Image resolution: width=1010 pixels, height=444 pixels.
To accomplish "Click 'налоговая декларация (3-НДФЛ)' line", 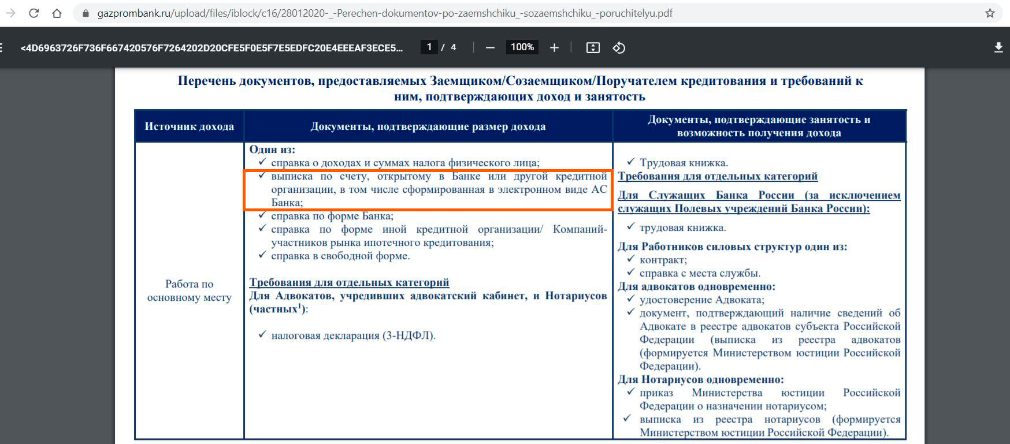I will click(x=354, y=335).
